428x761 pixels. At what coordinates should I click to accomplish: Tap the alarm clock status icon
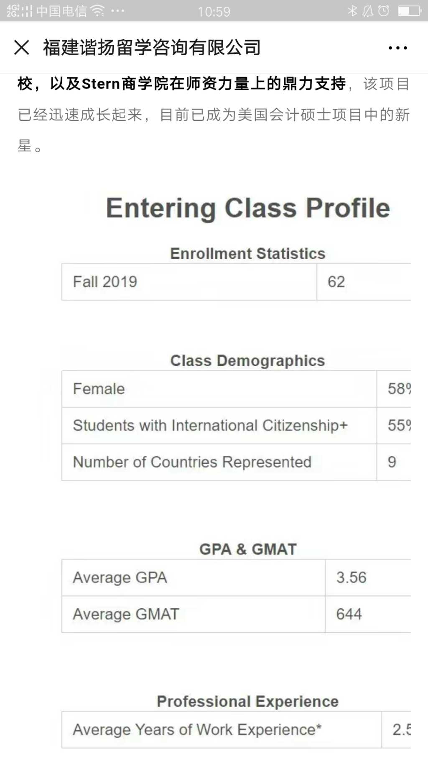tap(383, 10)
